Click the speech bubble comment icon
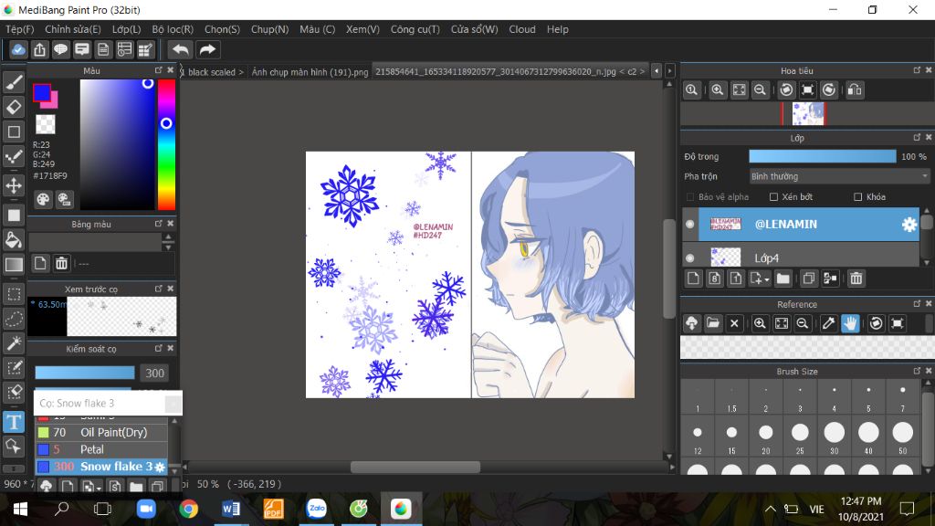Screen dimensions: 935x526 coord(60,49)
